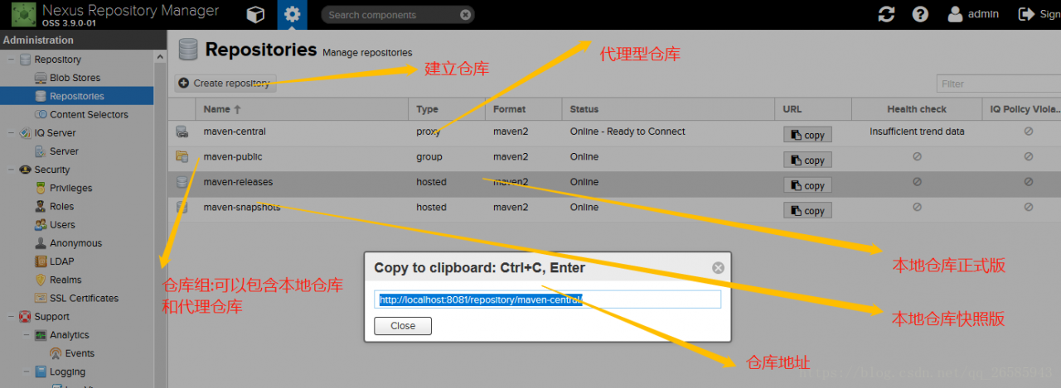Click the LDAP book icon
Viewport: 1061px width, 388px height.
(x=41, y=261)
